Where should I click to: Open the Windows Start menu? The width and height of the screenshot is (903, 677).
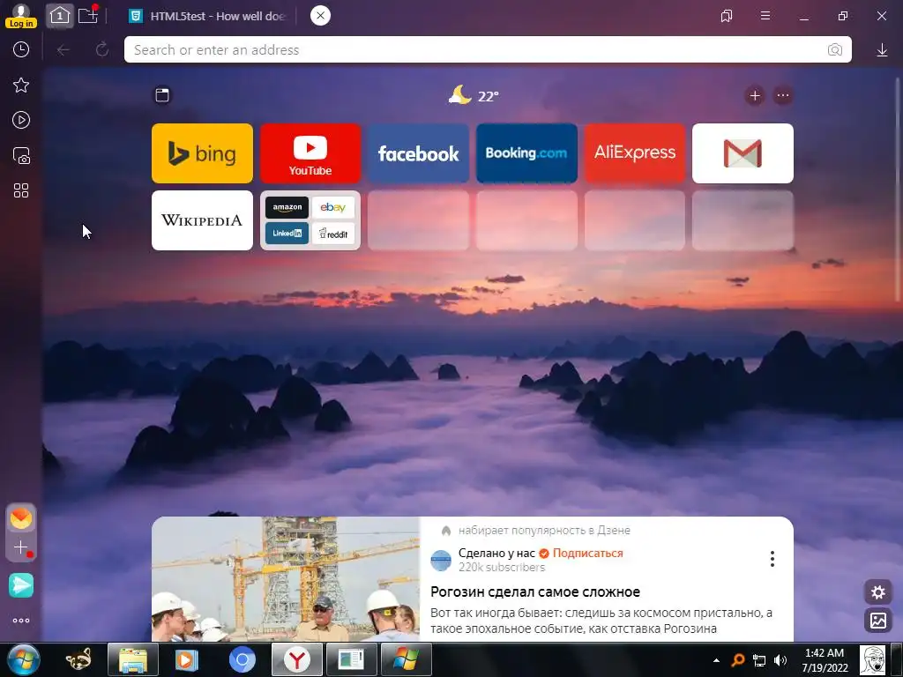pos(24,659)
